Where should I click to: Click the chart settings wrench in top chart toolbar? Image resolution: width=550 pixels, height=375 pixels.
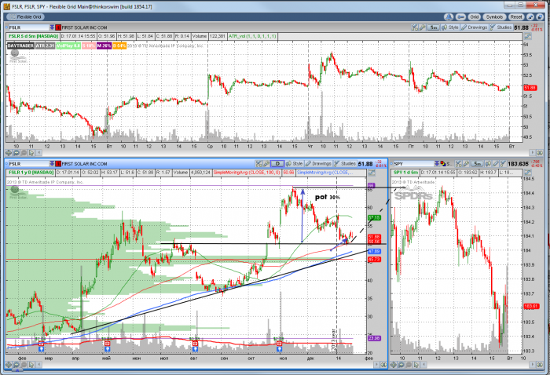tap(423, 27)
